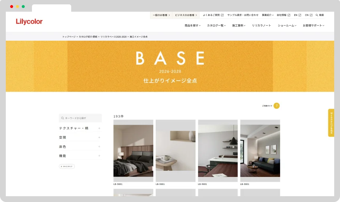Expand the カタログ一覧 menu
Viewport: 340px width, 202px height.
(x=216, y=25)
